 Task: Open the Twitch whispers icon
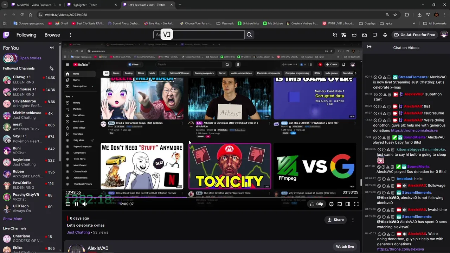(x=375, y=35)
